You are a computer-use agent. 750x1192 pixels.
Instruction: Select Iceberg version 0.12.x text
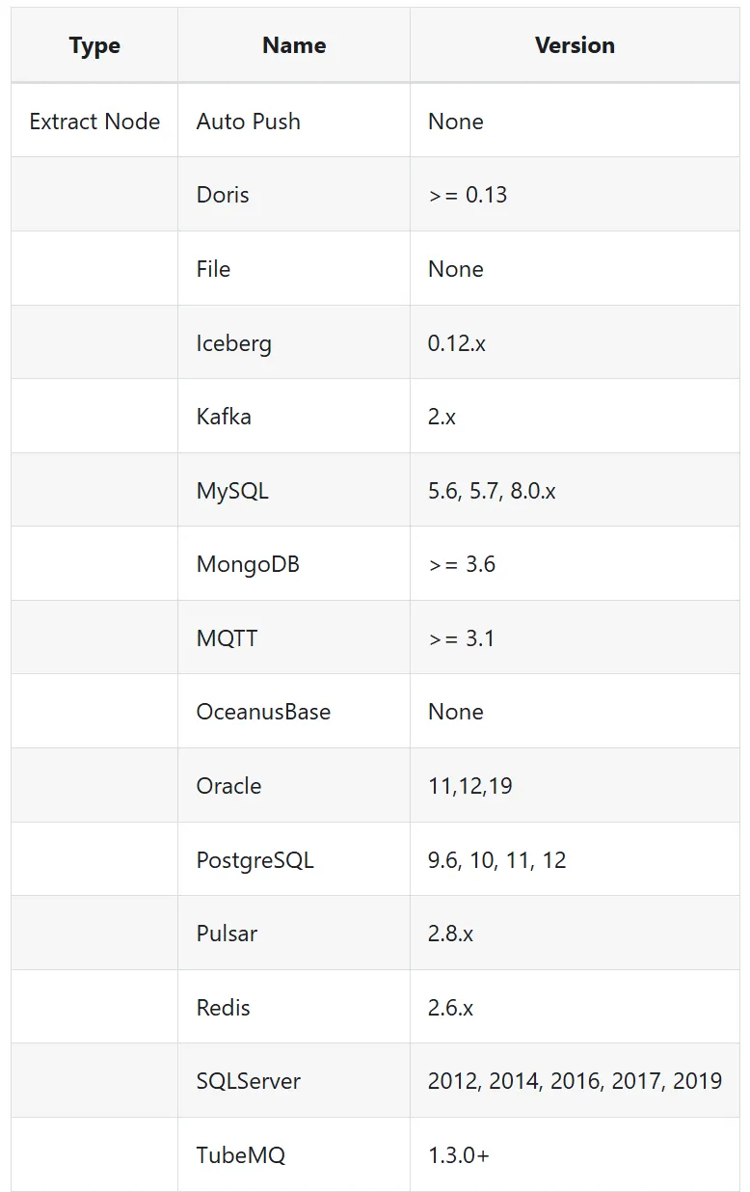457,342
